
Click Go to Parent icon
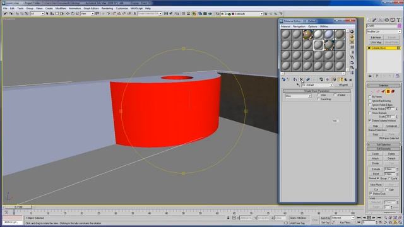(346, 79)
